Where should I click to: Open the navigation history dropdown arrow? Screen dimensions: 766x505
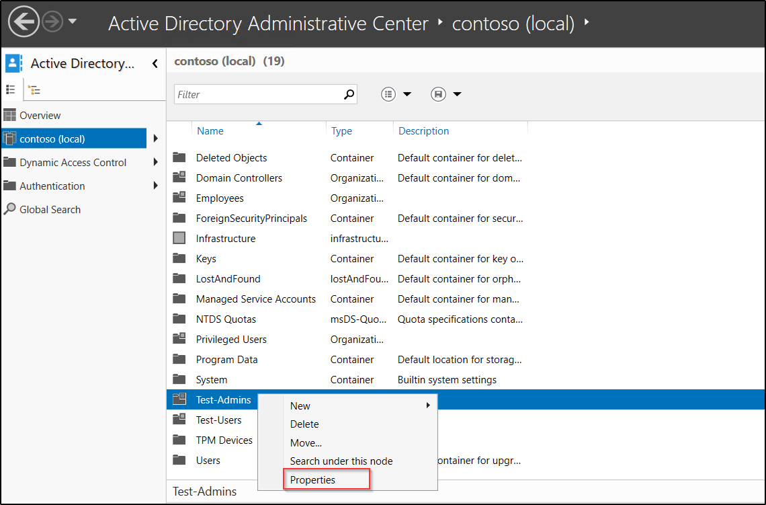click(x=73, y=22)
